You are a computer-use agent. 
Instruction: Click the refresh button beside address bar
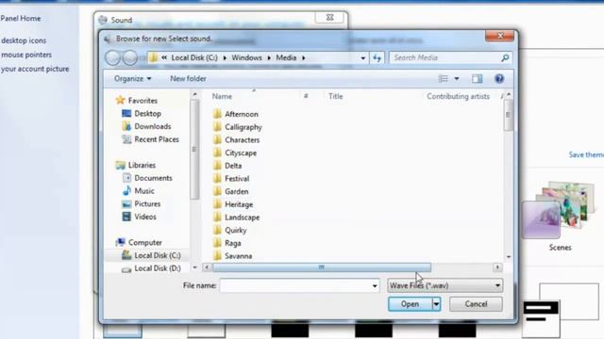tap(377, 57)
